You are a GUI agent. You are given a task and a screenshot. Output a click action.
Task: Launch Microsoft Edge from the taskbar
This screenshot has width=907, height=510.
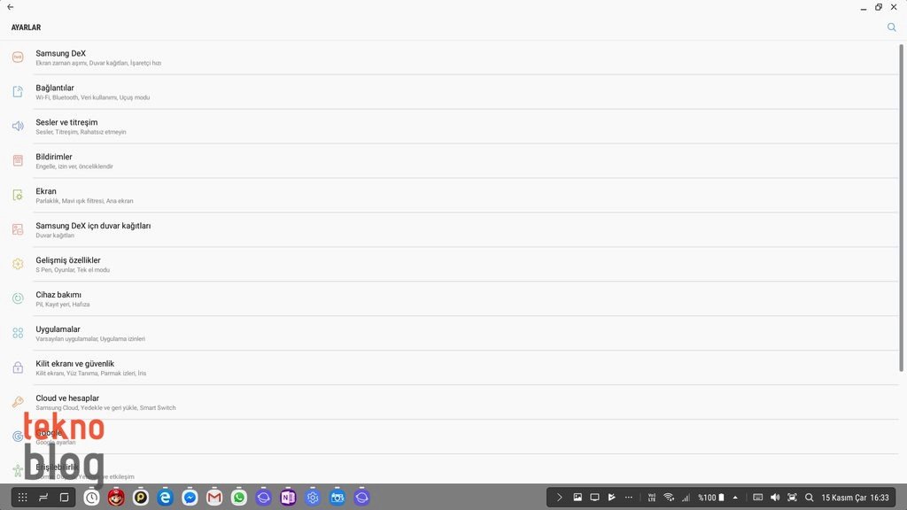pos(165,498)
